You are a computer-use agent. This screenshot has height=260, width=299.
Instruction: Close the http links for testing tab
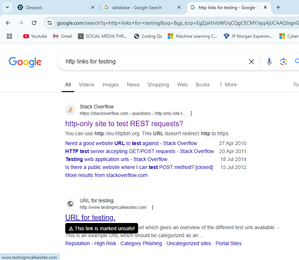[x=265, y=8]
